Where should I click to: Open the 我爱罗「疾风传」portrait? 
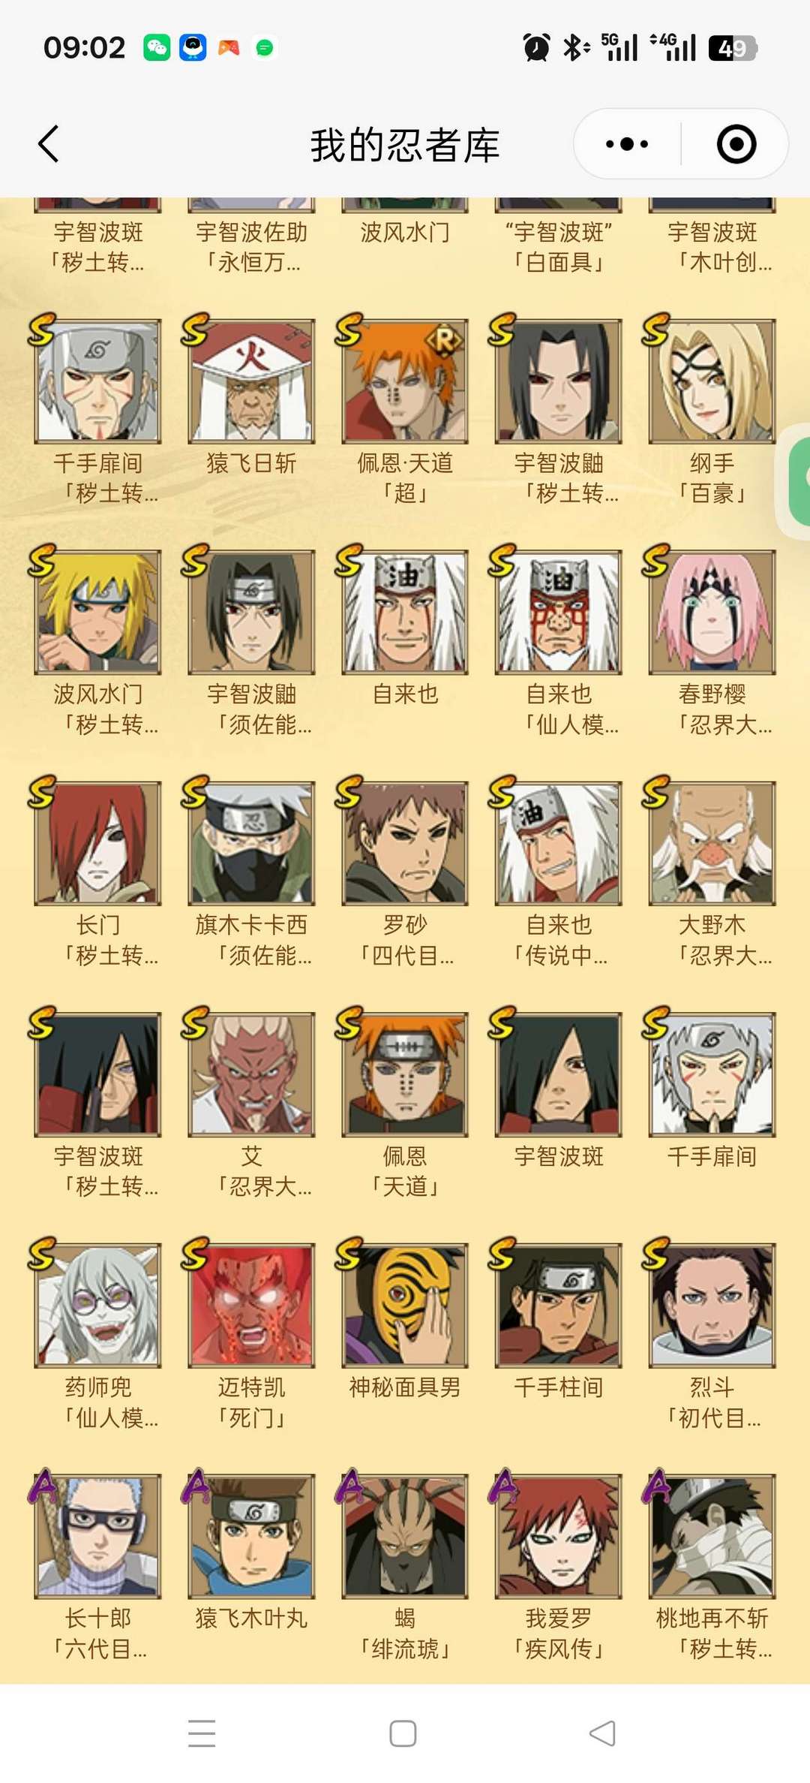pyautogui.click(x=558, y=1537)
